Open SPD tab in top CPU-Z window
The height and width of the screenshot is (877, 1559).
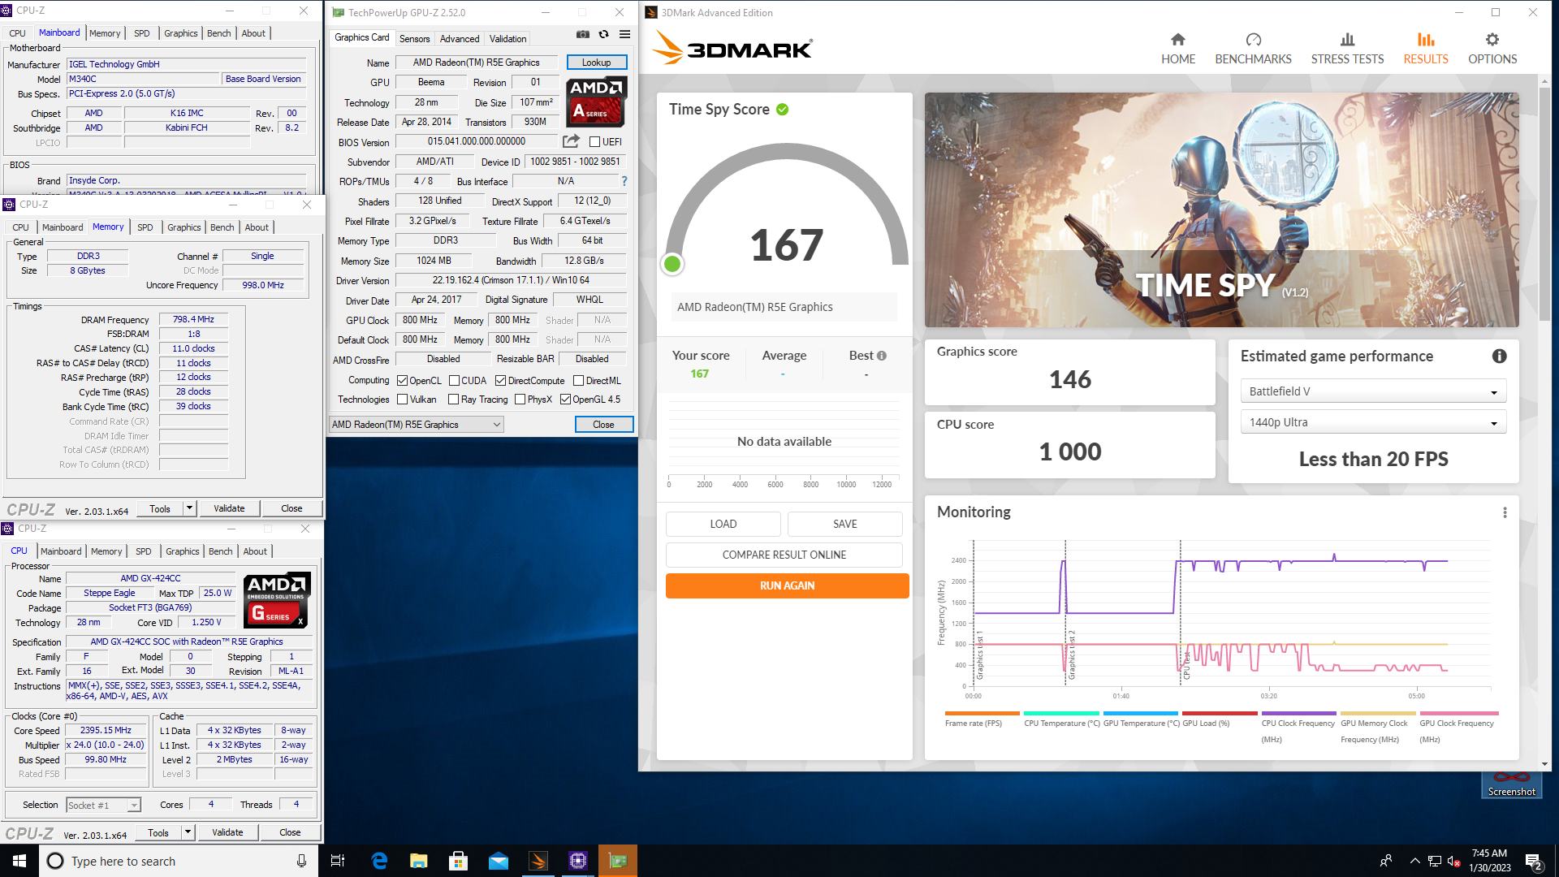tap(141, 33)
